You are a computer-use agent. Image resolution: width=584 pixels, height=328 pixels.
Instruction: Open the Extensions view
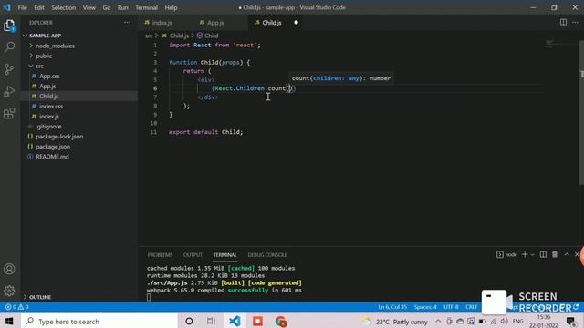(x=9, y=113)
